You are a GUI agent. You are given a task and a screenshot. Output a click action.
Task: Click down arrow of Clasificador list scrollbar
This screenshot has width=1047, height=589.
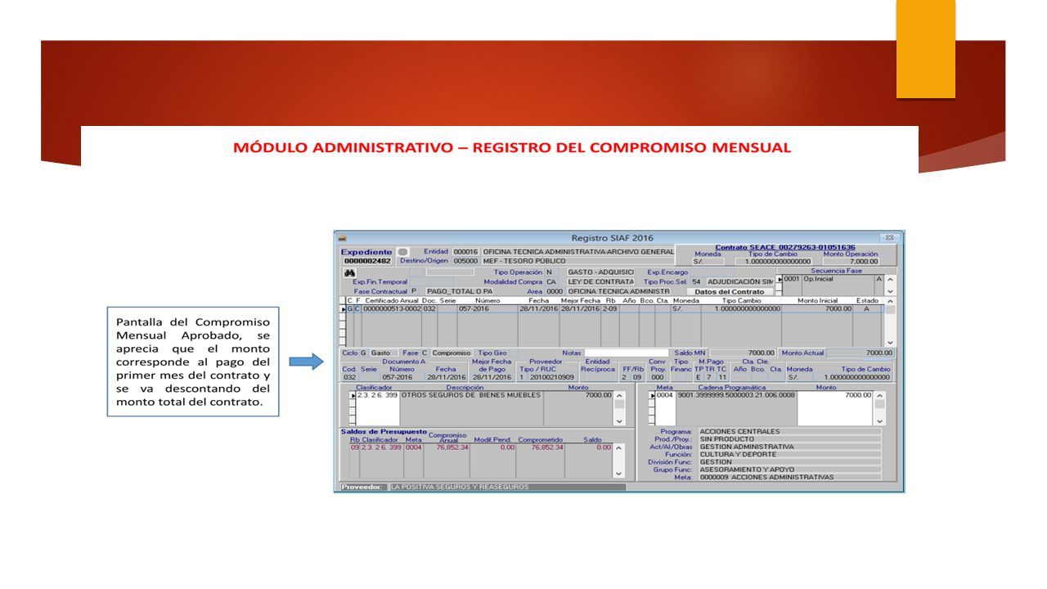click(619, 421)
